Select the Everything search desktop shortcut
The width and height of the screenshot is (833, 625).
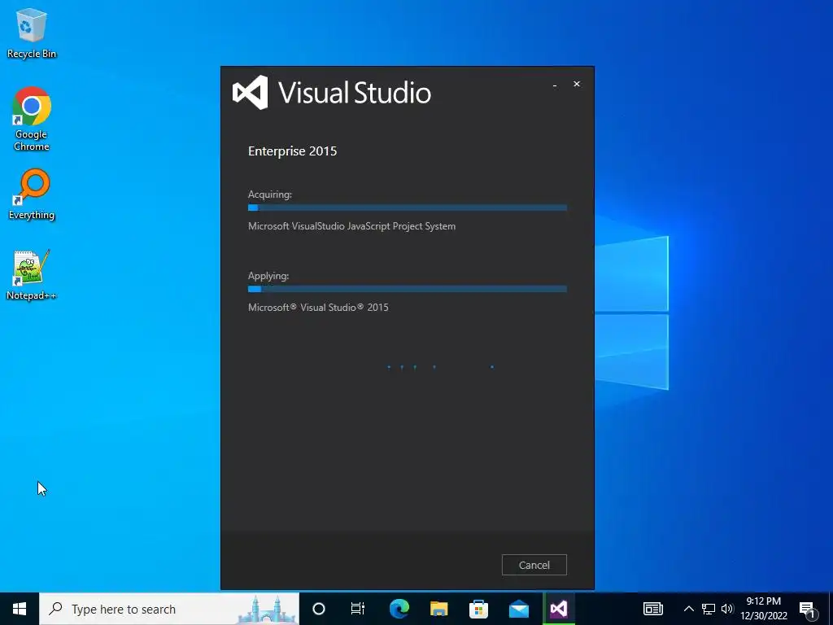coord(32,194)
